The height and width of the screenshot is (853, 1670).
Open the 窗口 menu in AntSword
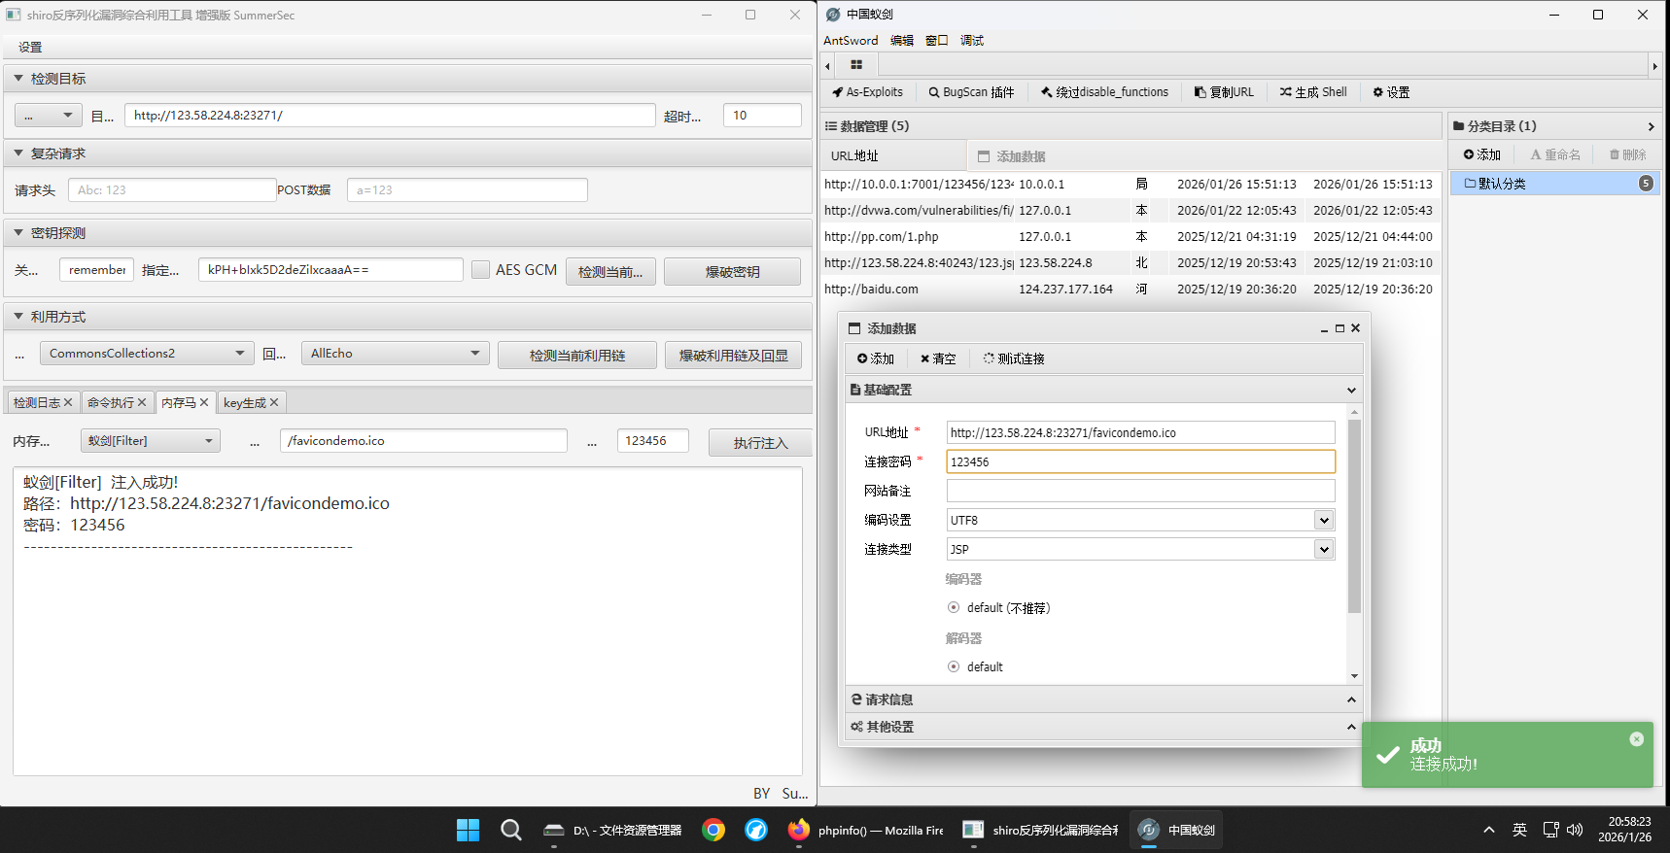(937, 40)
